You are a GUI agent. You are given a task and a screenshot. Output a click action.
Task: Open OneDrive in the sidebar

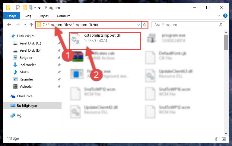(x=24, y=96)
